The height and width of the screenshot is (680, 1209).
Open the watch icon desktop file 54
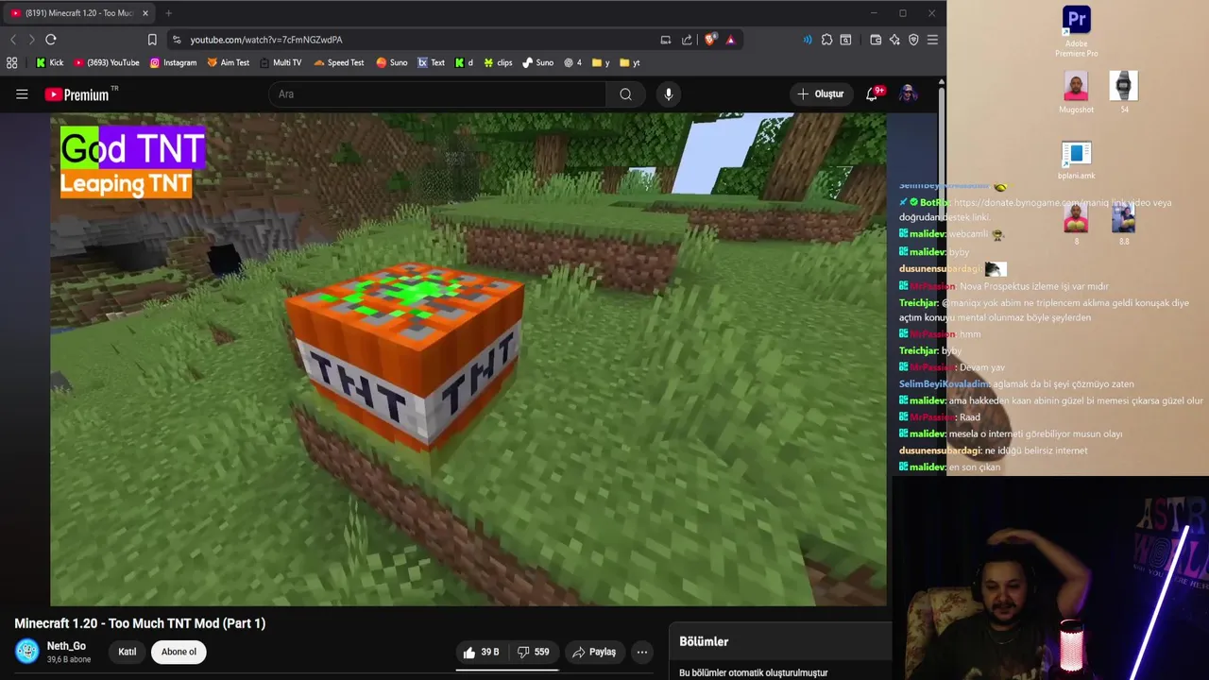pyautogui.click(x=1123, y=93)
